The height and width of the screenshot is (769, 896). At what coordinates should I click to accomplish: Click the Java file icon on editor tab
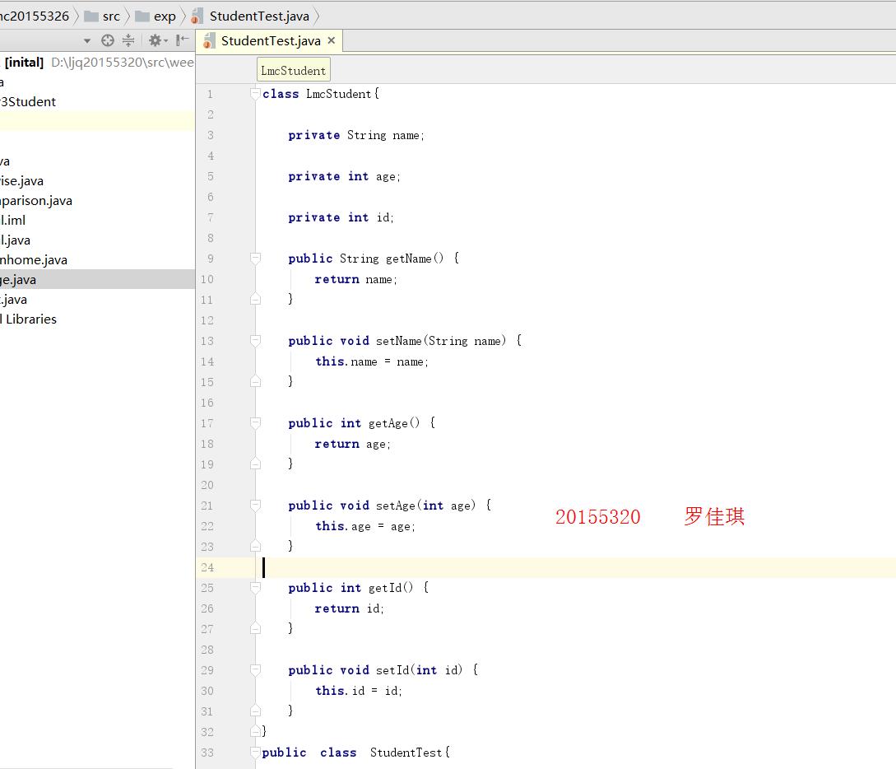point(209,41)
